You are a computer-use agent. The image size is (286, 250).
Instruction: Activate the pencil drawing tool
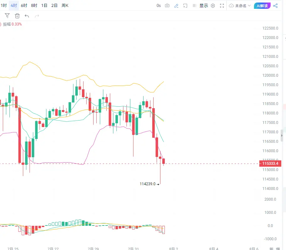[176, 6]
